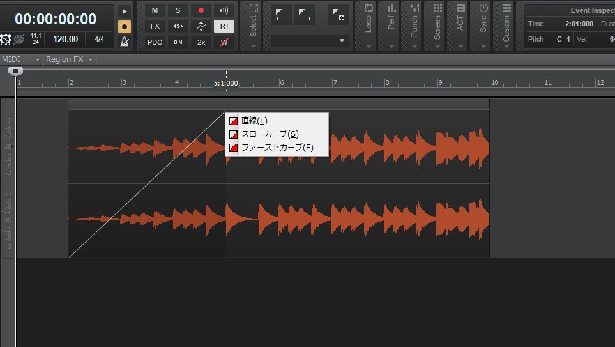Toggle the FX bypass button
Image resolution: width=615 pixels, height=347 pixels.
[x=155, y=26]
